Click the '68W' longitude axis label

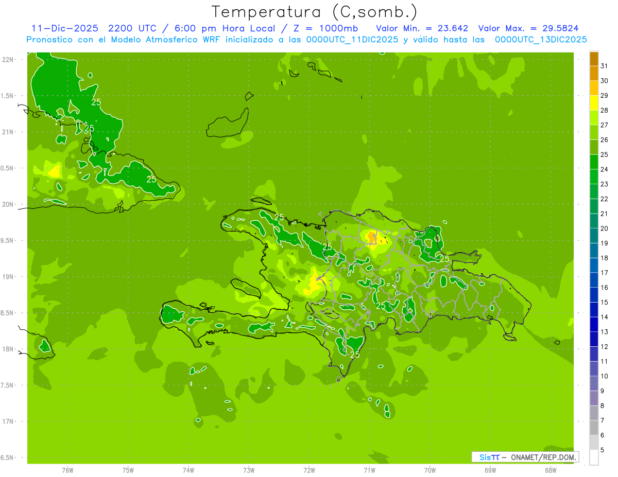pyautogui.click(x=551, y=470)
